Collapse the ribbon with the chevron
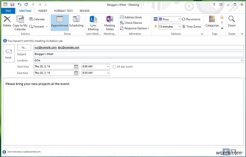246x157 pixels. coord(242,34)
